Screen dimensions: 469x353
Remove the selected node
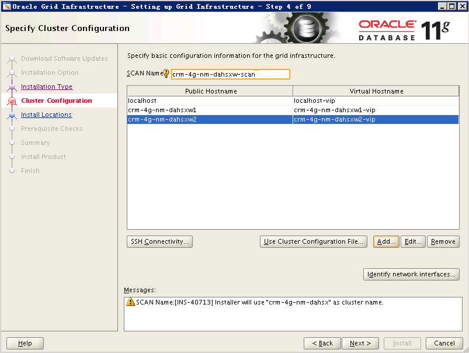point(443,241)
